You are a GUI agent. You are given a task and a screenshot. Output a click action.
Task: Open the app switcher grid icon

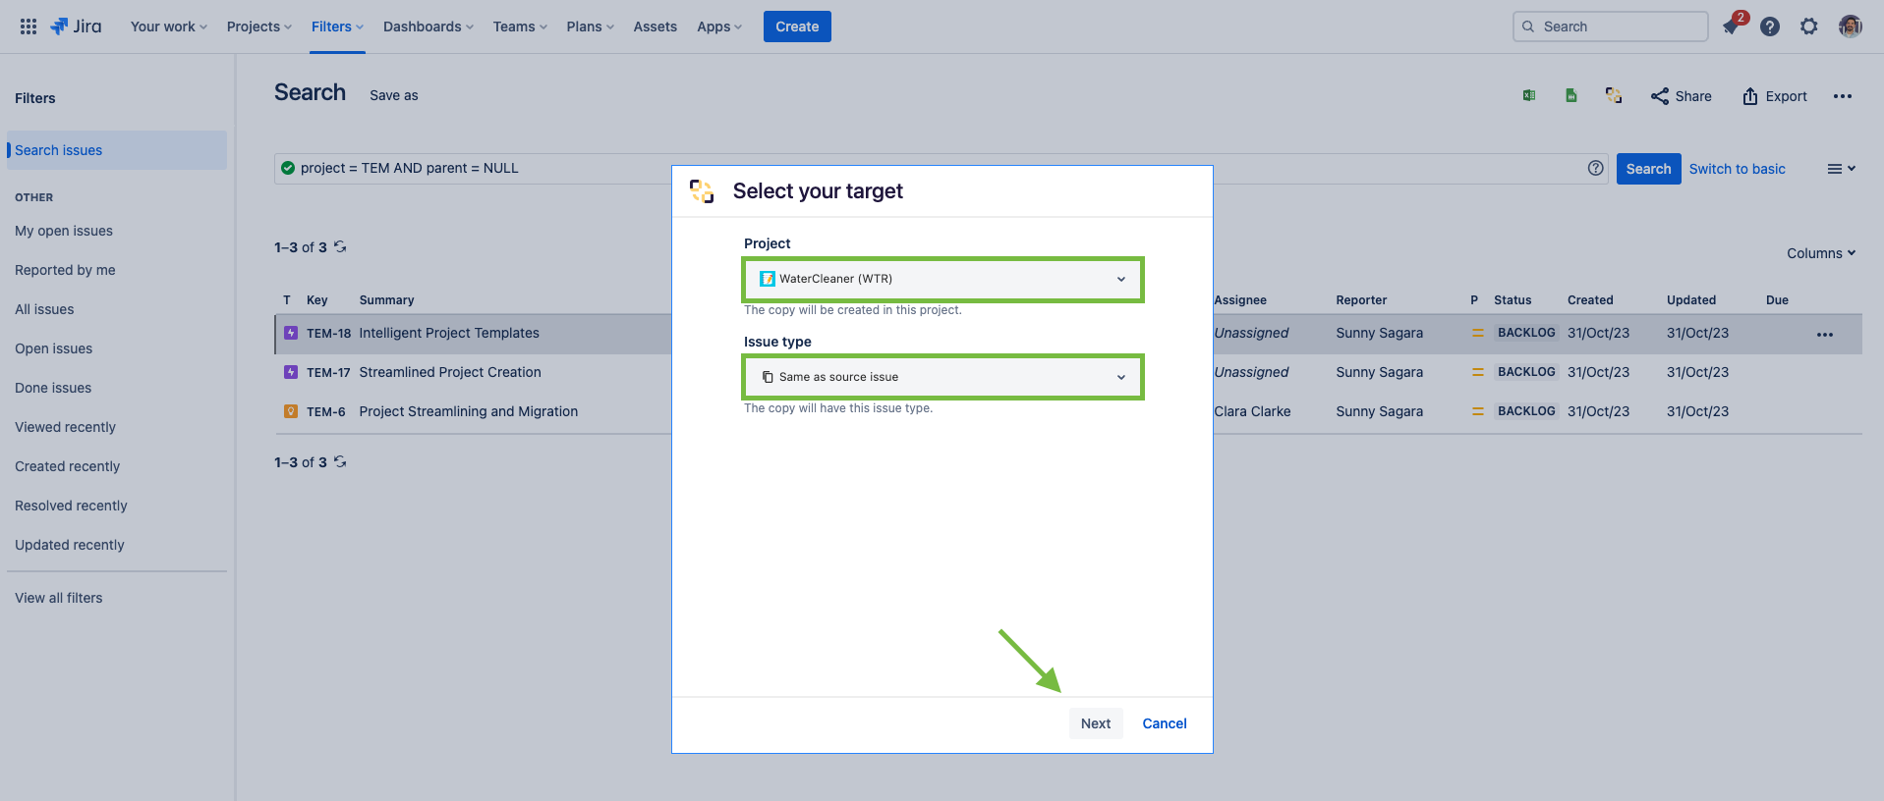(x=29, y=27)
